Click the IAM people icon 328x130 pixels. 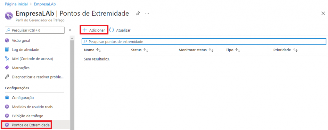pyautogui.click(x=7, y=59)
